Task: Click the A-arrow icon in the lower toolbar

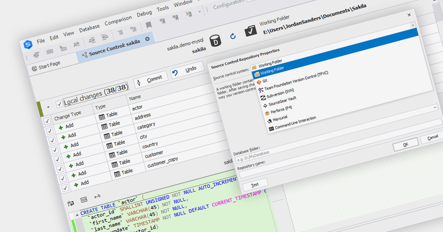Action: pos(77,44)
